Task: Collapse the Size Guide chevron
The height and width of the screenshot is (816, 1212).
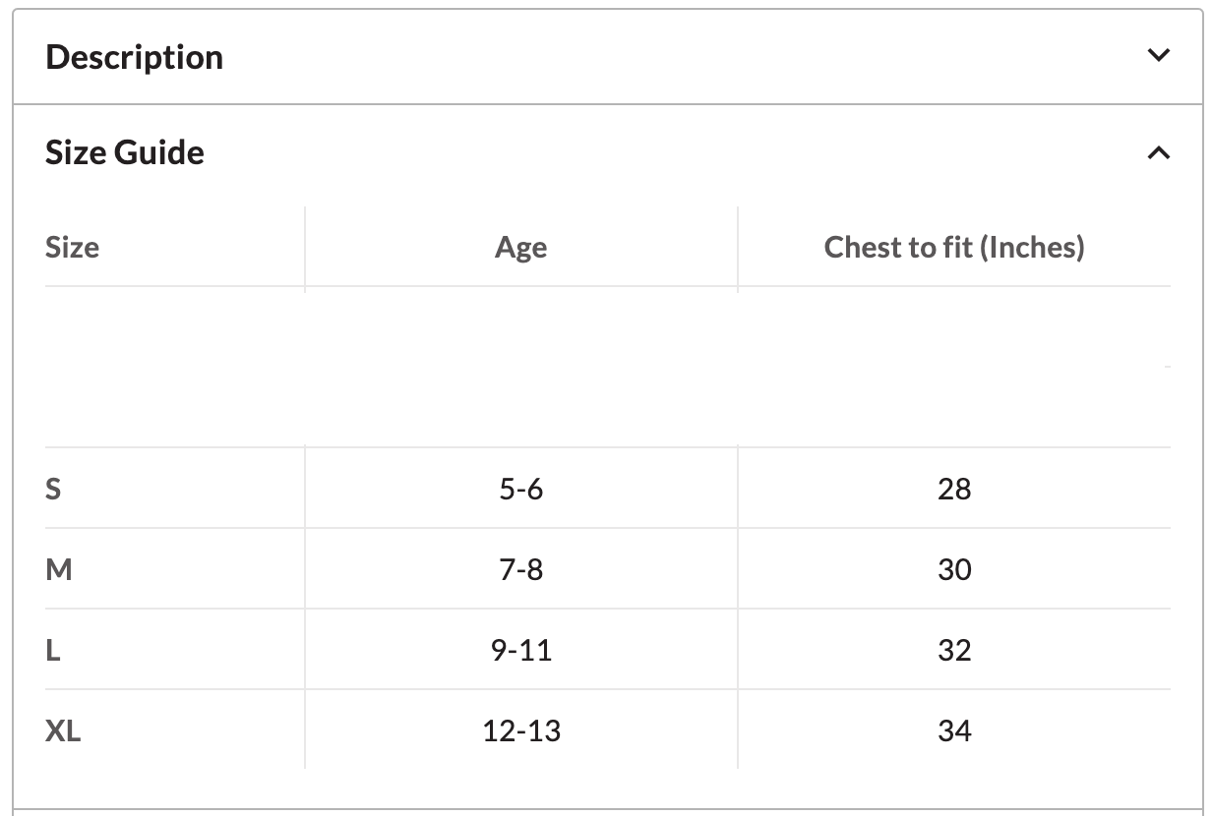Action: (x=1159, y=152)
